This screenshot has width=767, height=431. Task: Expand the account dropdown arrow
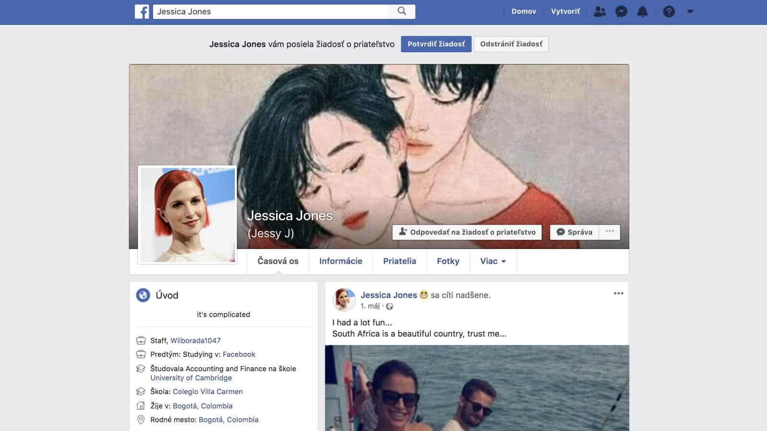pyautogui.click(x=690, y=11)
